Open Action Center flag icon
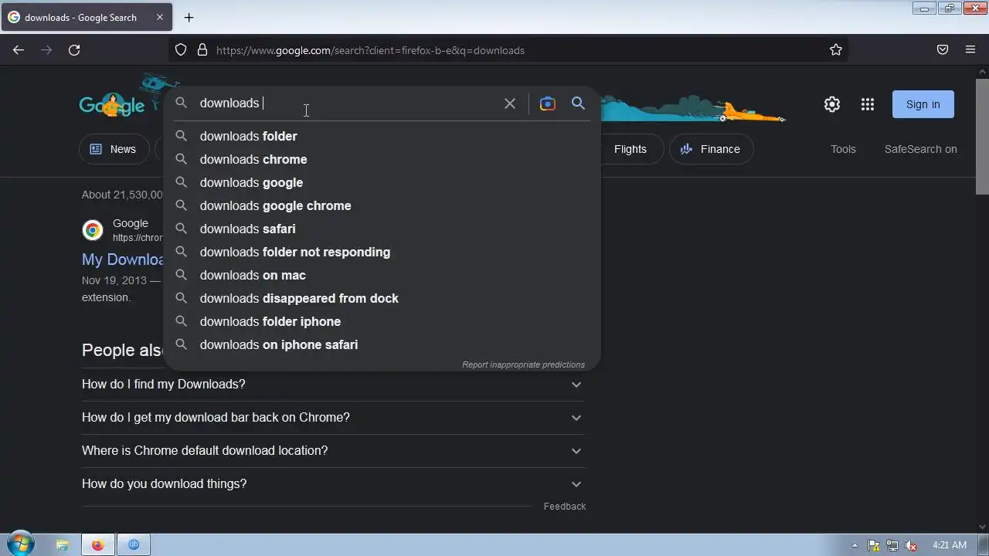The image size is (989, 556). (874, 545)
